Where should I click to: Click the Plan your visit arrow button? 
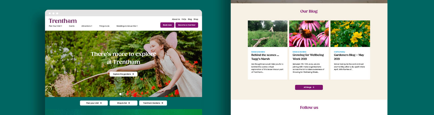coord(94,103)
